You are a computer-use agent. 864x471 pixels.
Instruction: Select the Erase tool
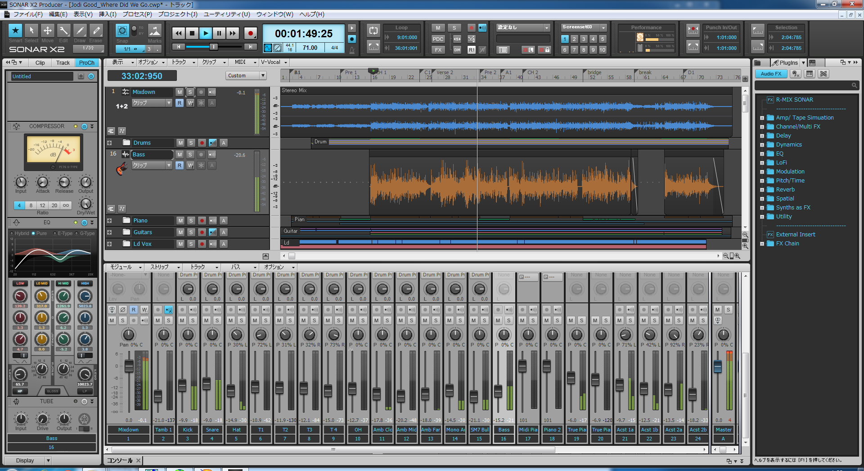96,31
